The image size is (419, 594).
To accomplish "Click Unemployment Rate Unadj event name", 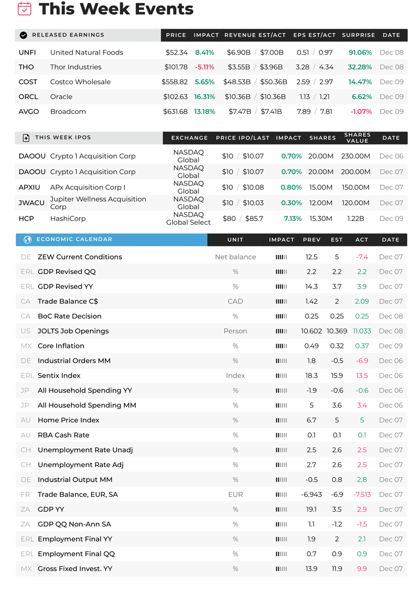I will (x=85, y=450).
